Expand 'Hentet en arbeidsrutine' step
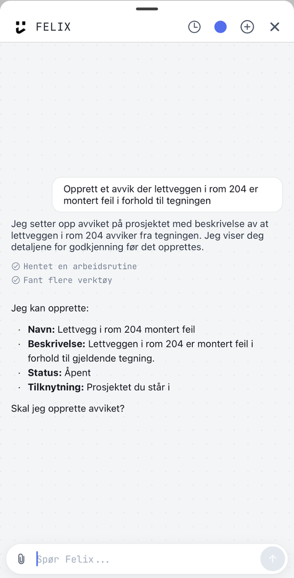The image size is (294, 578). click(80, 266)
